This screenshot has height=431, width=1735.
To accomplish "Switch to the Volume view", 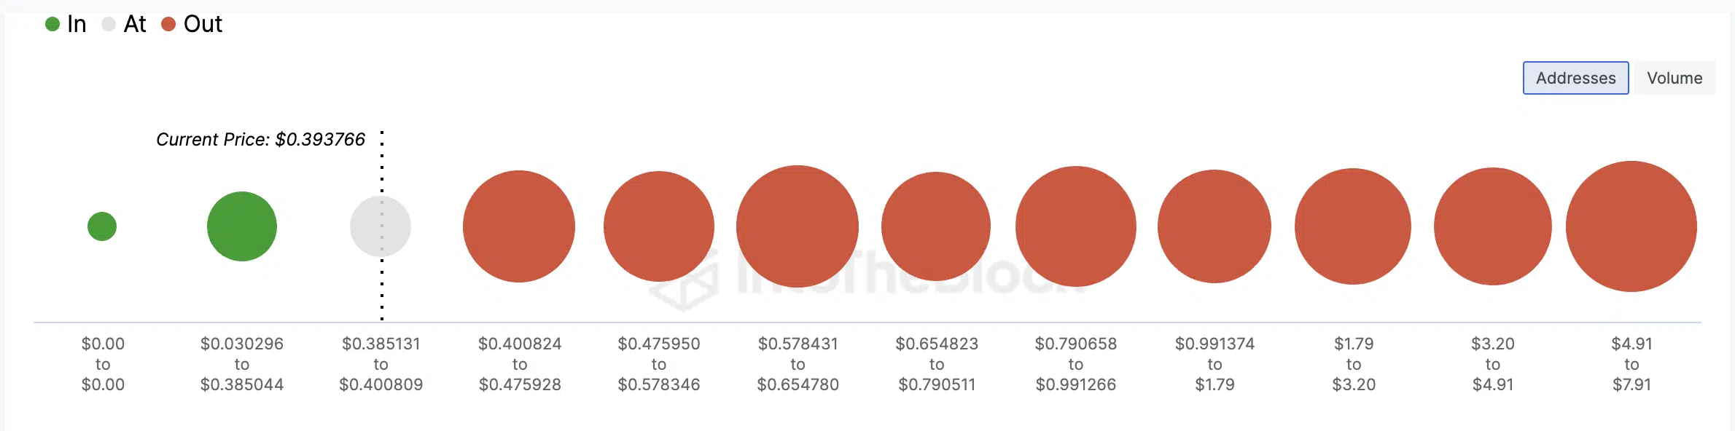I will coord(1674,78).
